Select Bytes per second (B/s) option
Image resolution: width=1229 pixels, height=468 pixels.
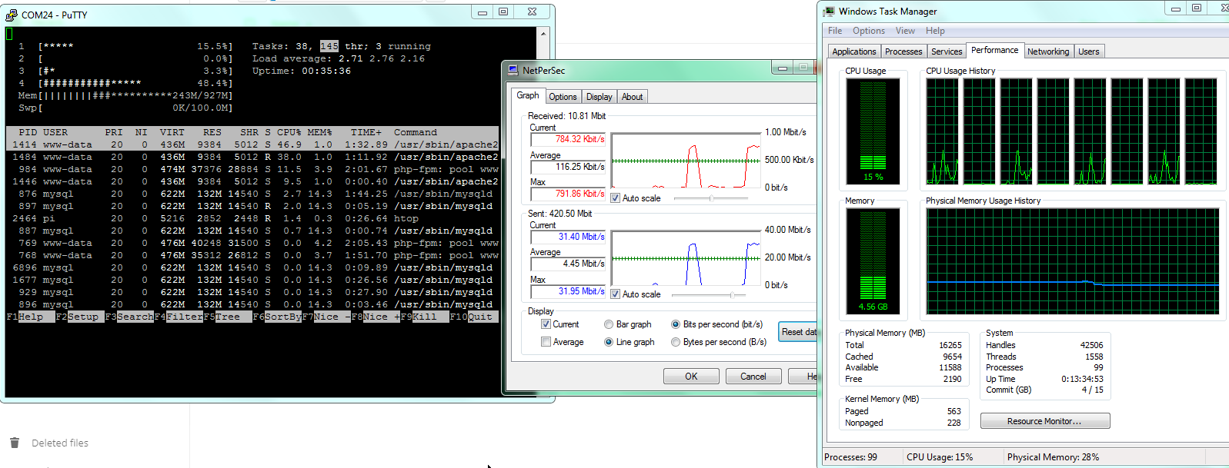(x=676, y=342)
